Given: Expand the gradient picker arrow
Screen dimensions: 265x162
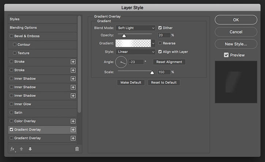Looking at the screenshot, I should click(x=153, y=43).
